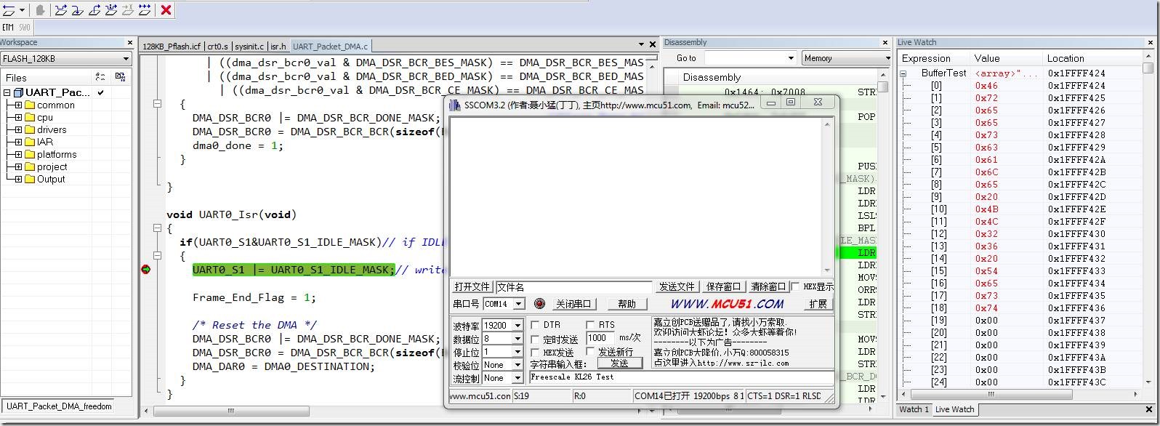Viewport: 1160px width, 426px height.
Task: Enable the DTR checkbox
Action: pos(536,325)
